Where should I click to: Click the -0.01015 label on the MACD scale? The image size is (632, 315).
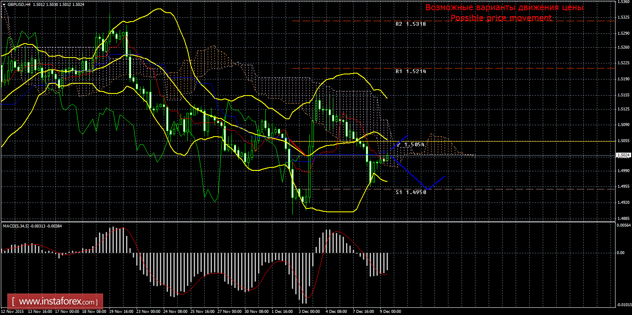[x=624, y=304]
